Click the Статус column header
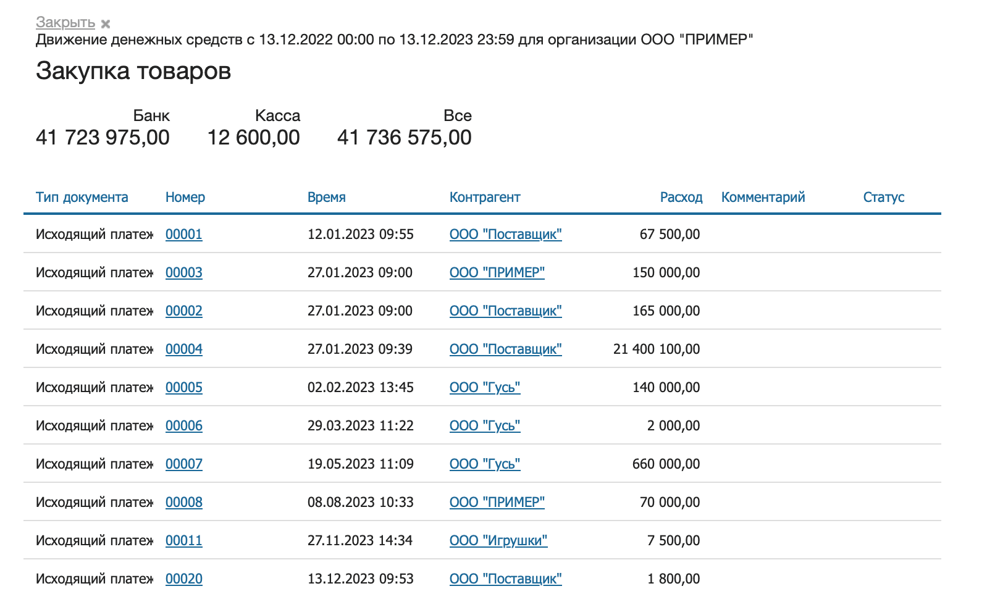Screen dimensions: 987x594 coord(883,197)
